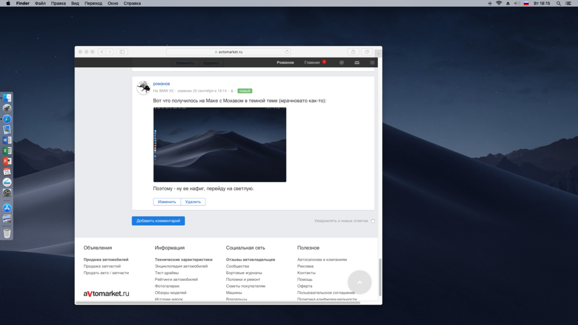Open the Окно menu
Viewport: 578px width, 325px height.
tap(113, 3)
